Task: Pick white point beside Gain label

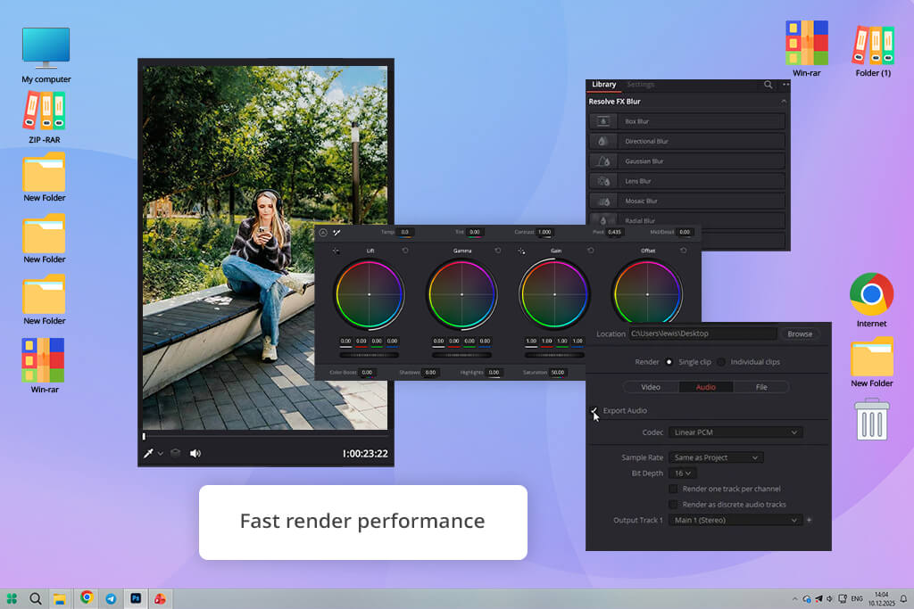Action: pyautogui.click(x=521, y=251)
